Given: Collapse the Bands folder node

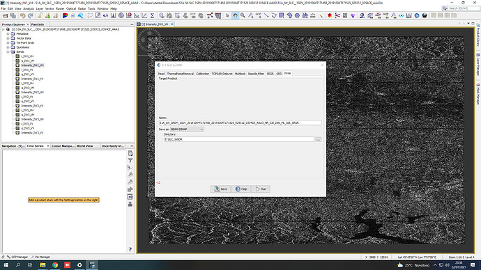Looking at the screenshot, I should (x=8, y=51).
